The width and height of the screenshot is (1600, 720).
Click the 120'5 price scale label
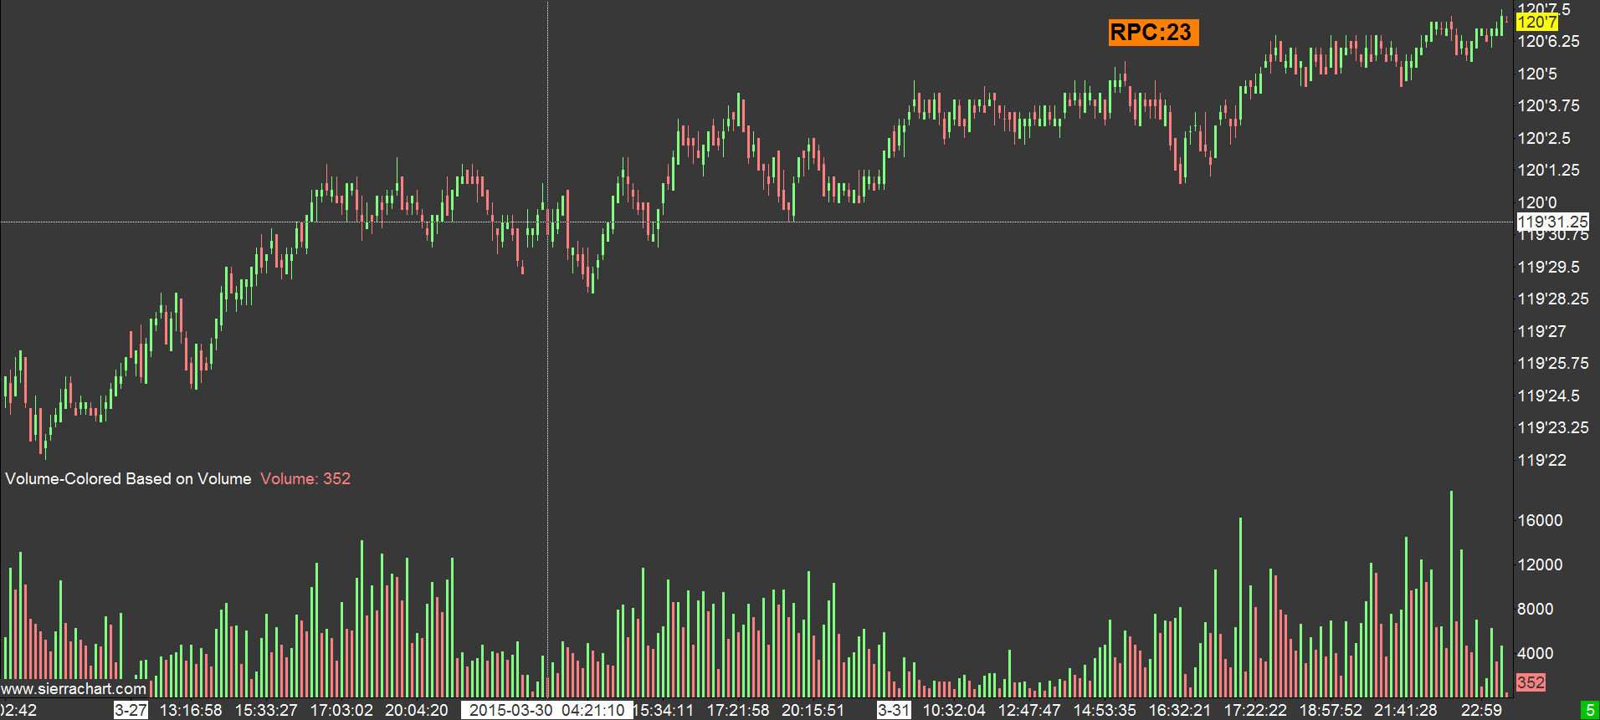pos(1537,74)
